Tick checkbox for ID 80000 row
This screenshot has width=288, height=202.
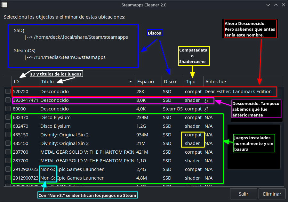click(x=8, y=109)
